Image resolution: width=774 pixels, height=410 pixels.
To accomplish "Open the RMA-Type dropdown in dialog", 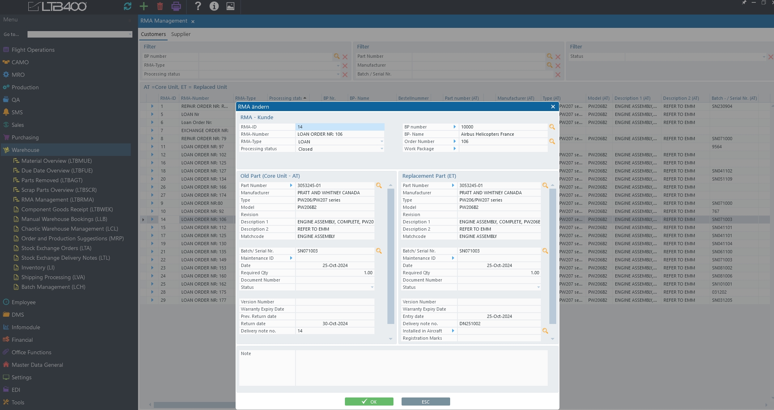I will 381,142.
